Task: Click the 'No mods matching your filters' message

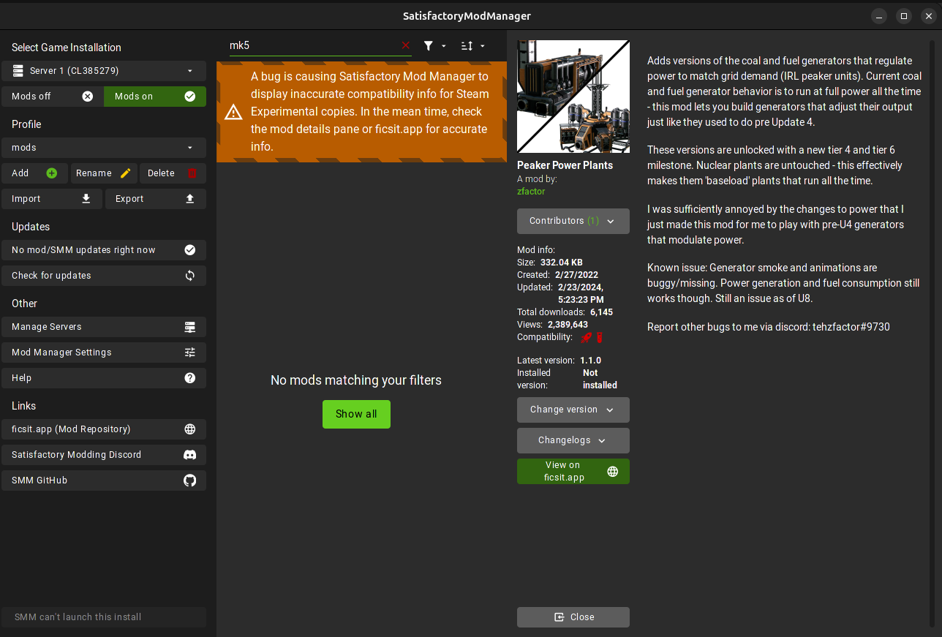Action: point(356,380)
